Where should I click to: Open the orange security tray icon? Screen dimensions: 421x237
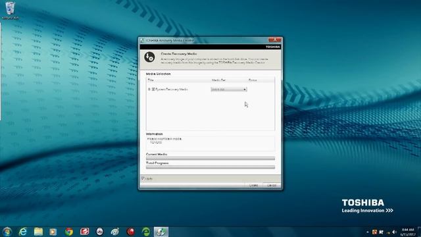pyautogui.click(x=374, y=232)
